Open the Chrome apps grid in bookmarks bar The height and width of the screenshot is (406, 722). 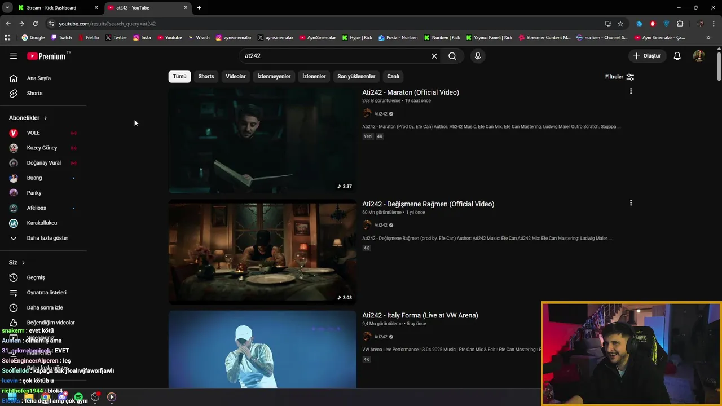7,38
